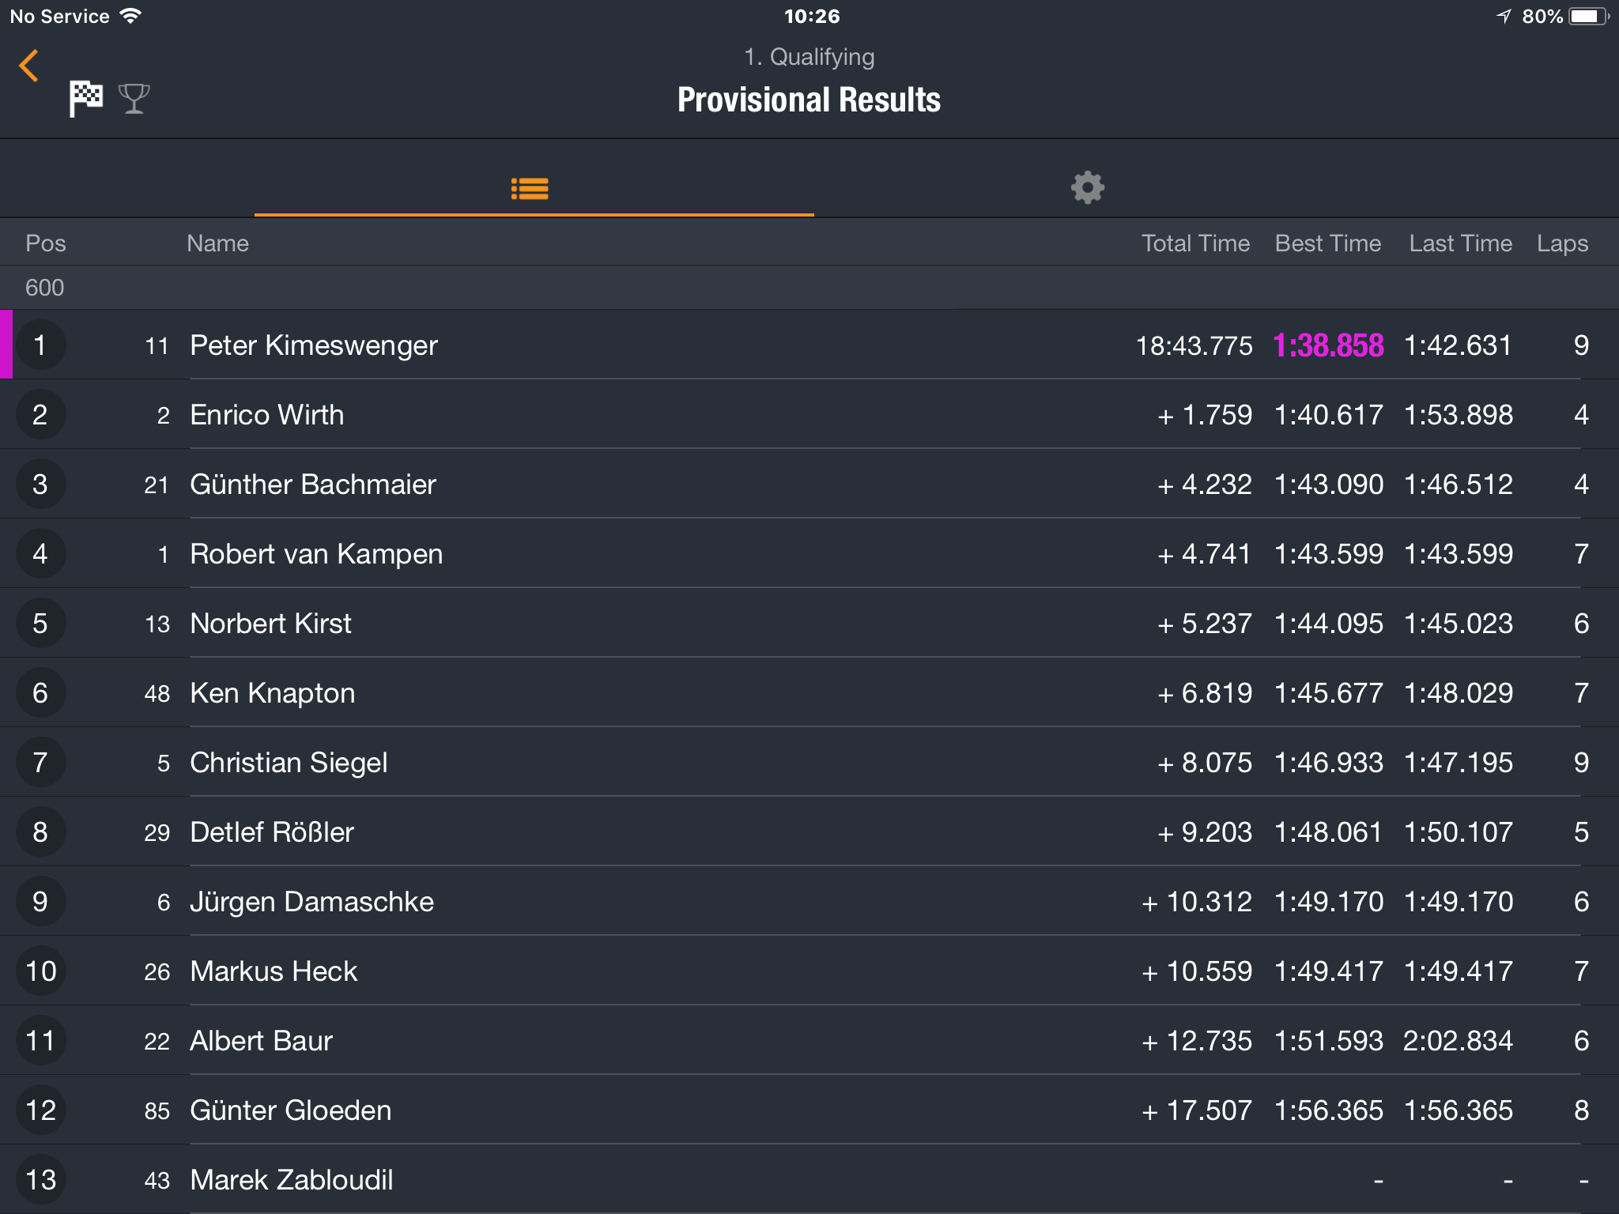Tap the battery indicator
This screenshot has height=1214, width=1619.
(1589, 17)
